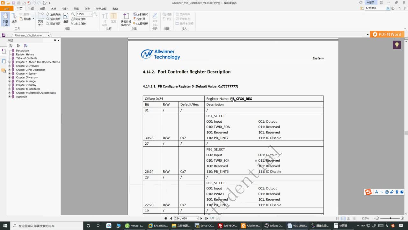Viewport: 408px width, 230px height.
Task: Zoom out with ribbon magnifier minus
Action: pos(73,14)
